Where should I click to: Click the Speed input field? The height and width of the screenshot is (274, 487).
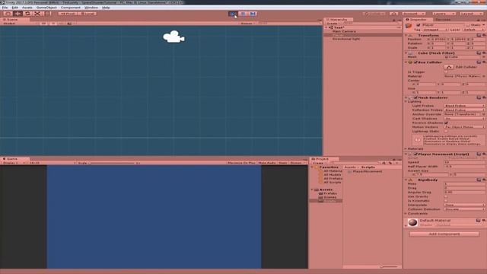coord(464,162)
